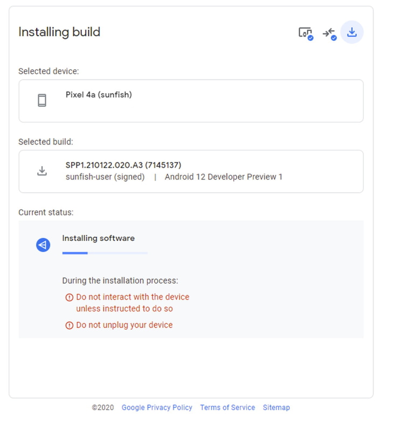Click the blue Installing software status icon

pos(43,245)
